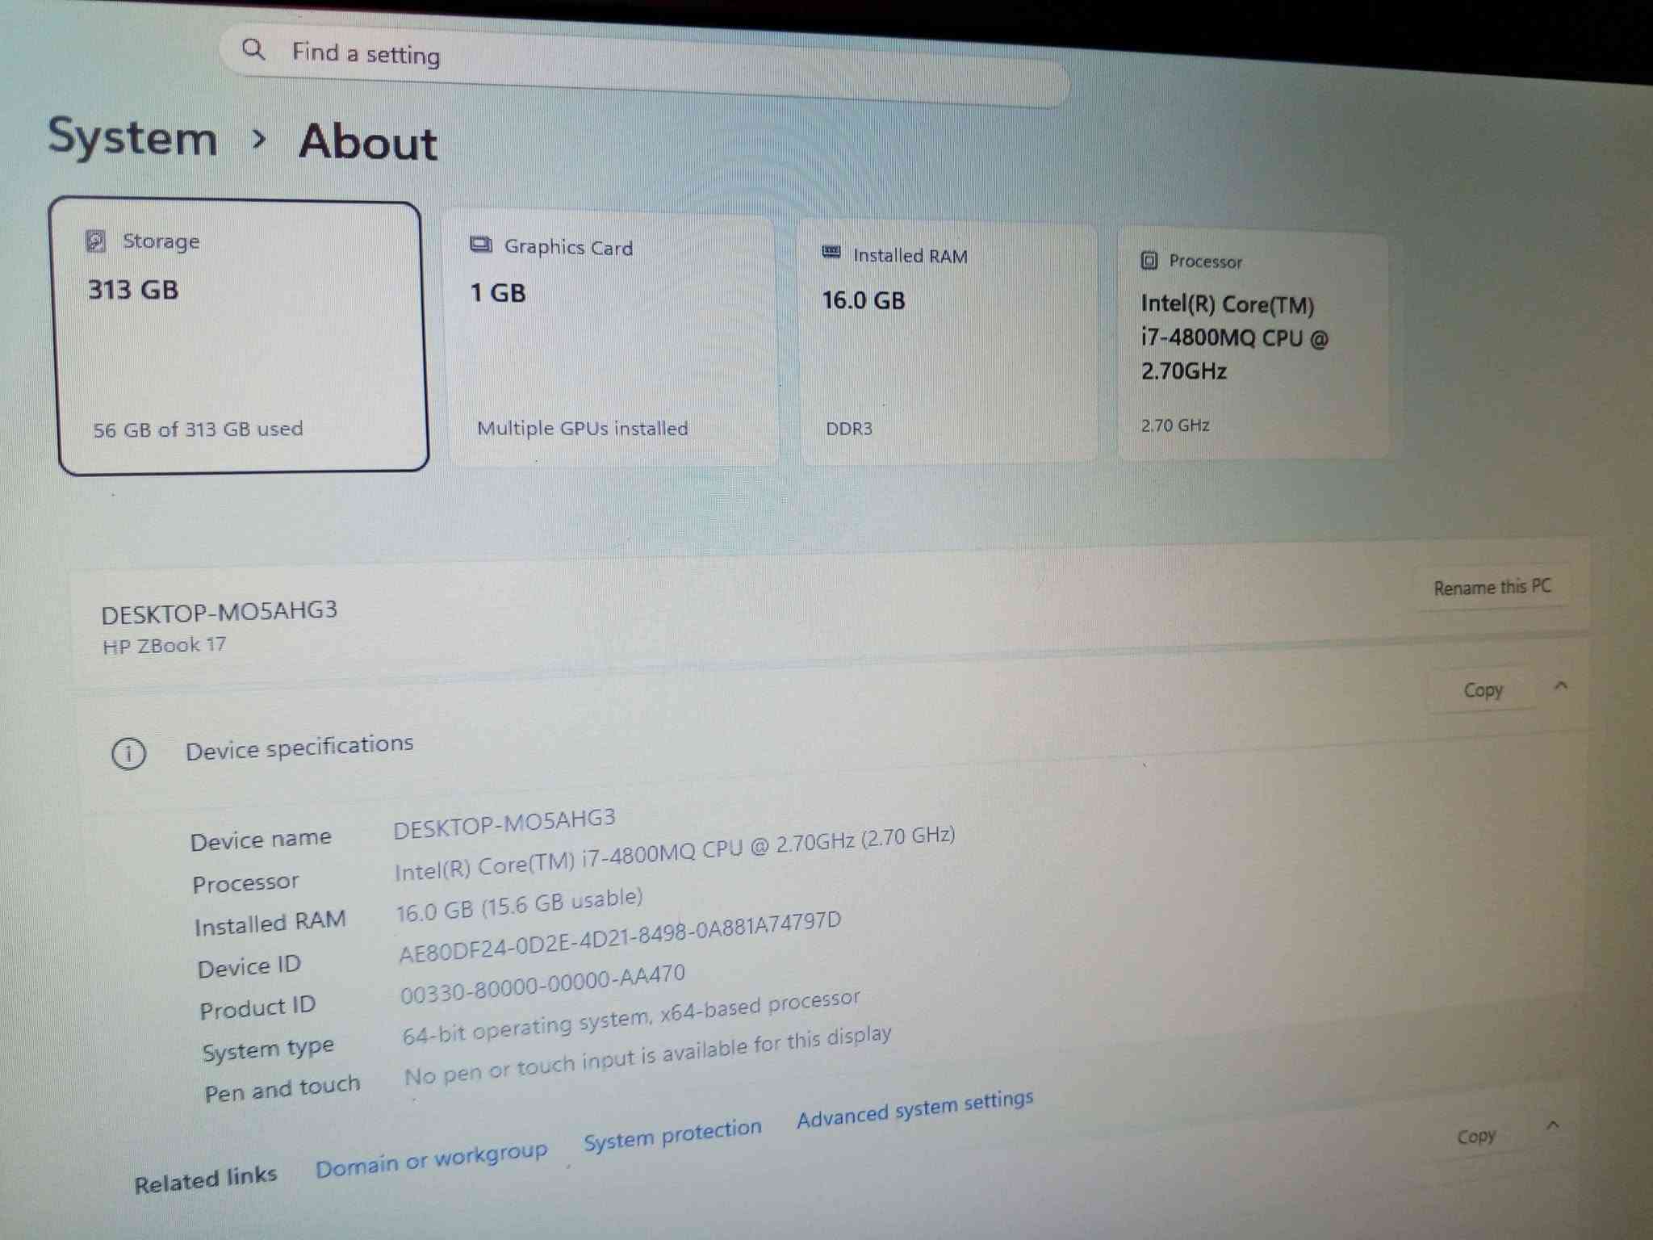
Task: Click 56 GB of 313 GB used text
Action: [x=199, y=429]
